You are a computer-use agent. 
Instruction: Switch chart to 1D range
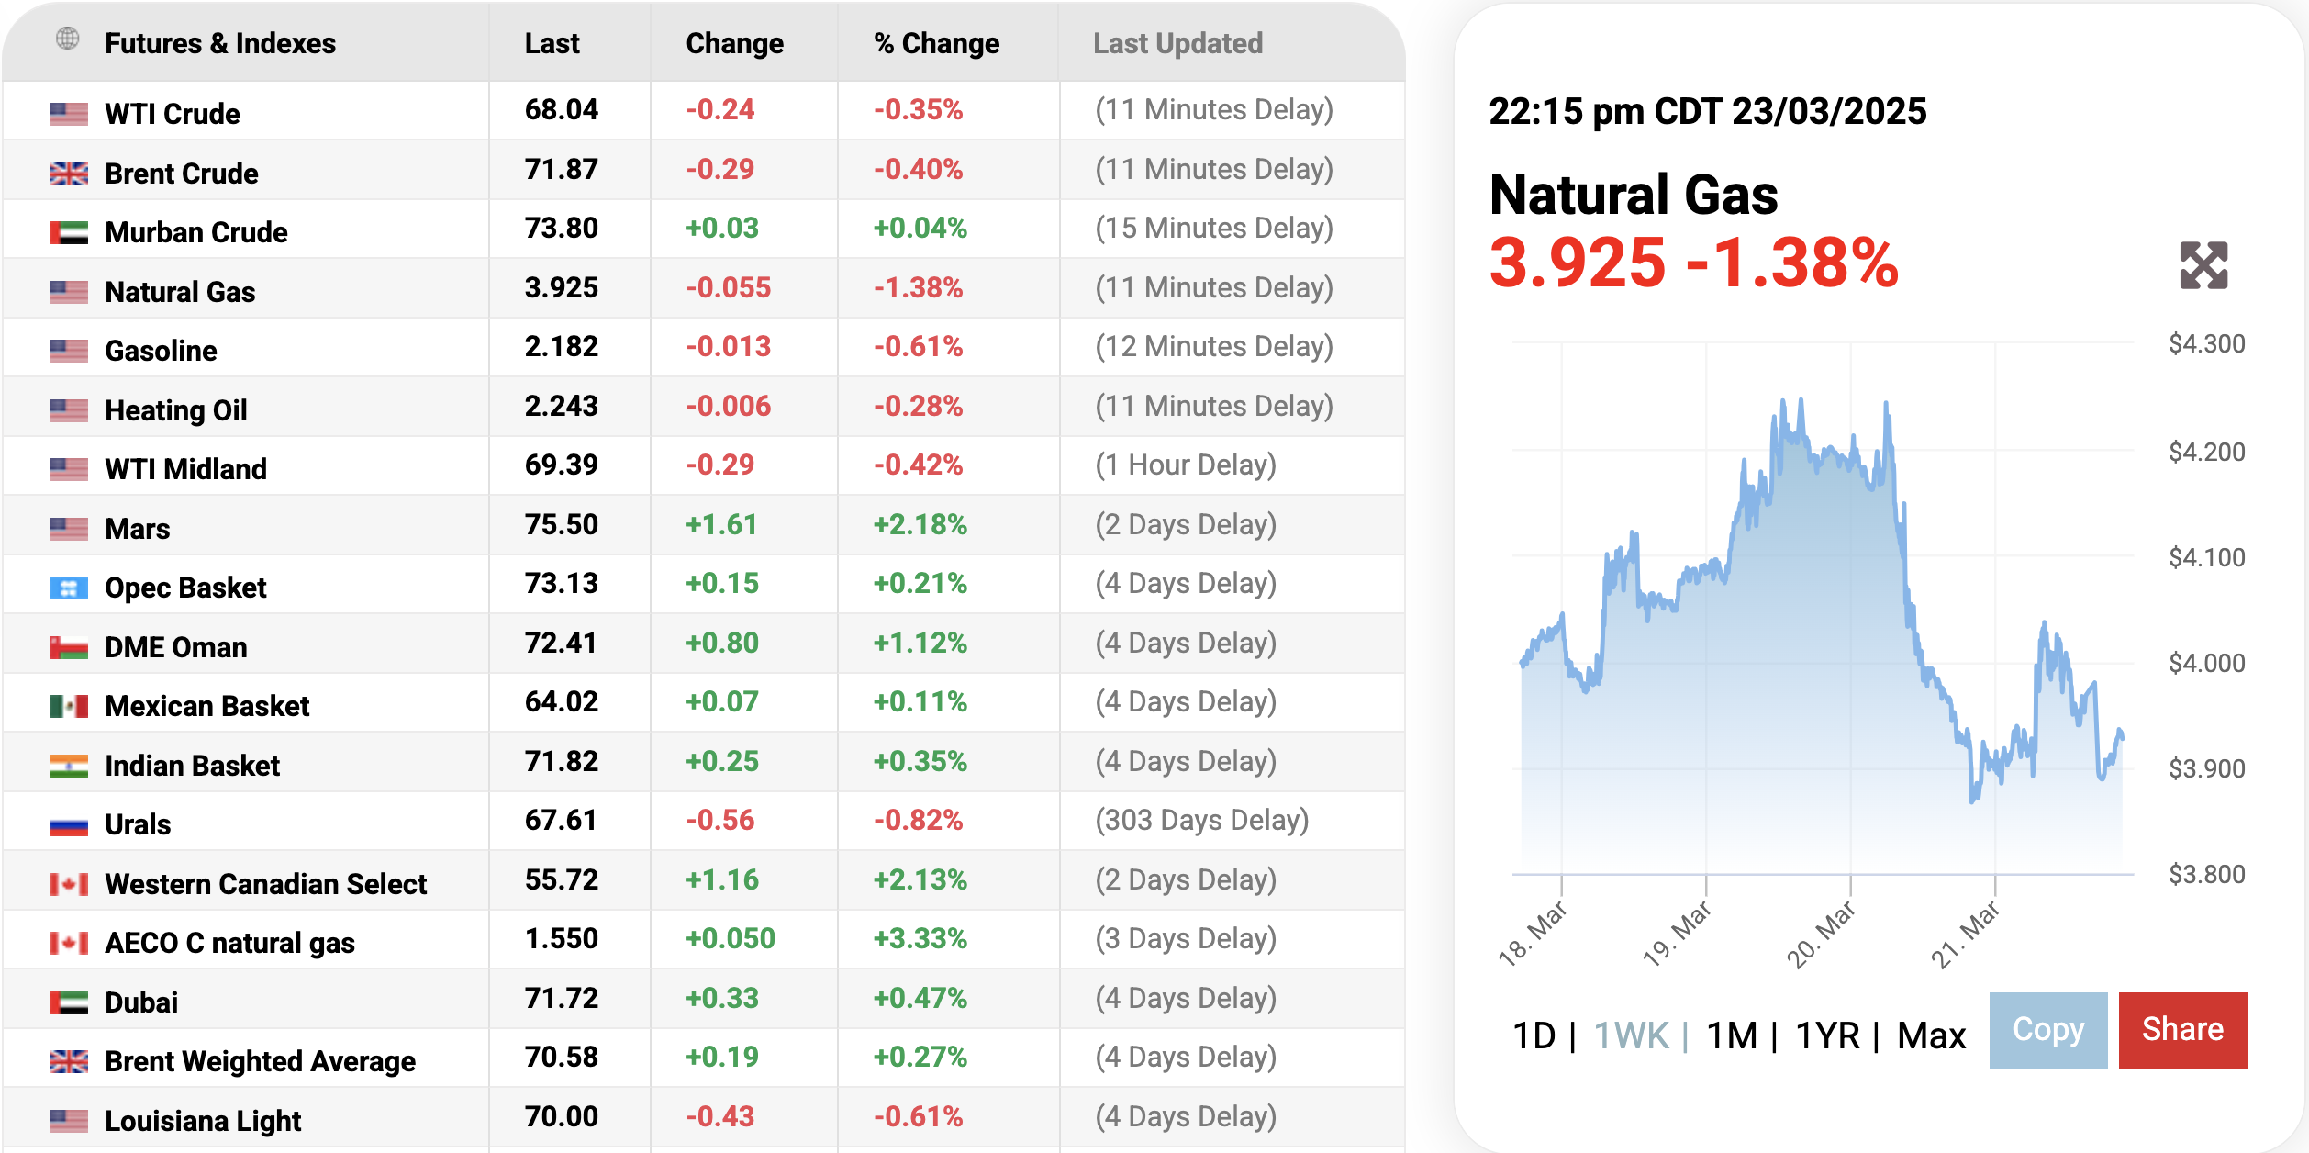pyautogui.click(x=1534, y=1035)
